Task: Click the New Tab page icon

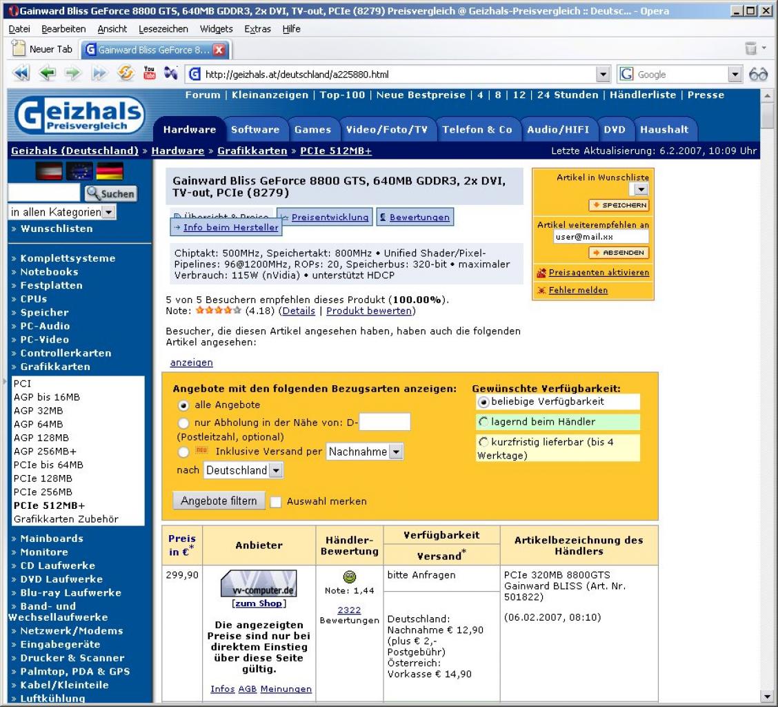Action: coord(19,48)
